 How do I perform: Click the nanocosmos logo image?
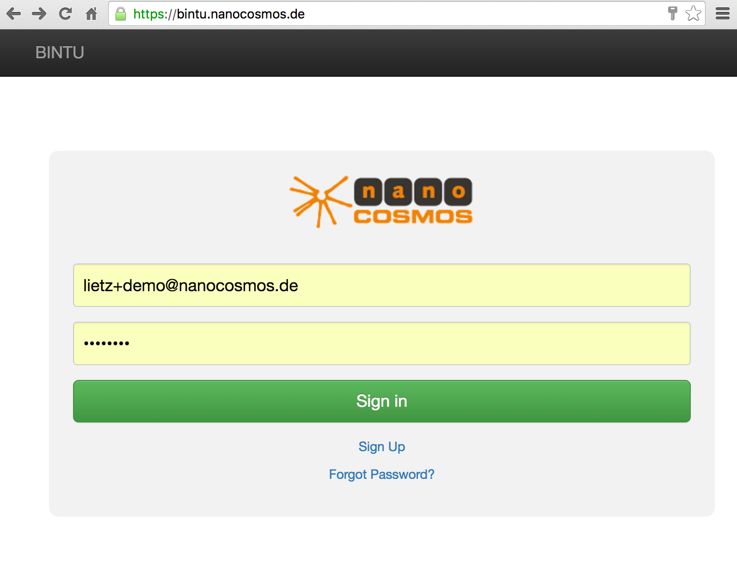click(x=381, y=202)
